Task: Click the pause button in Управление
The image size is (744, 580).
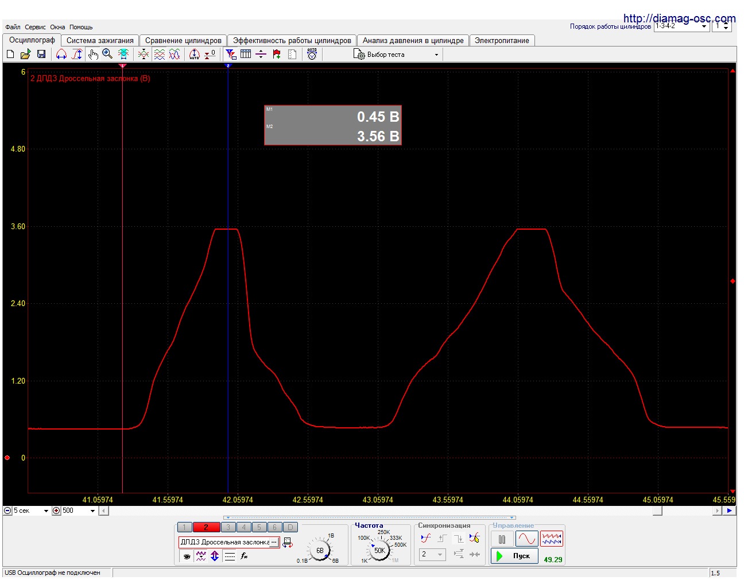Action: click(x=502, y=539)
